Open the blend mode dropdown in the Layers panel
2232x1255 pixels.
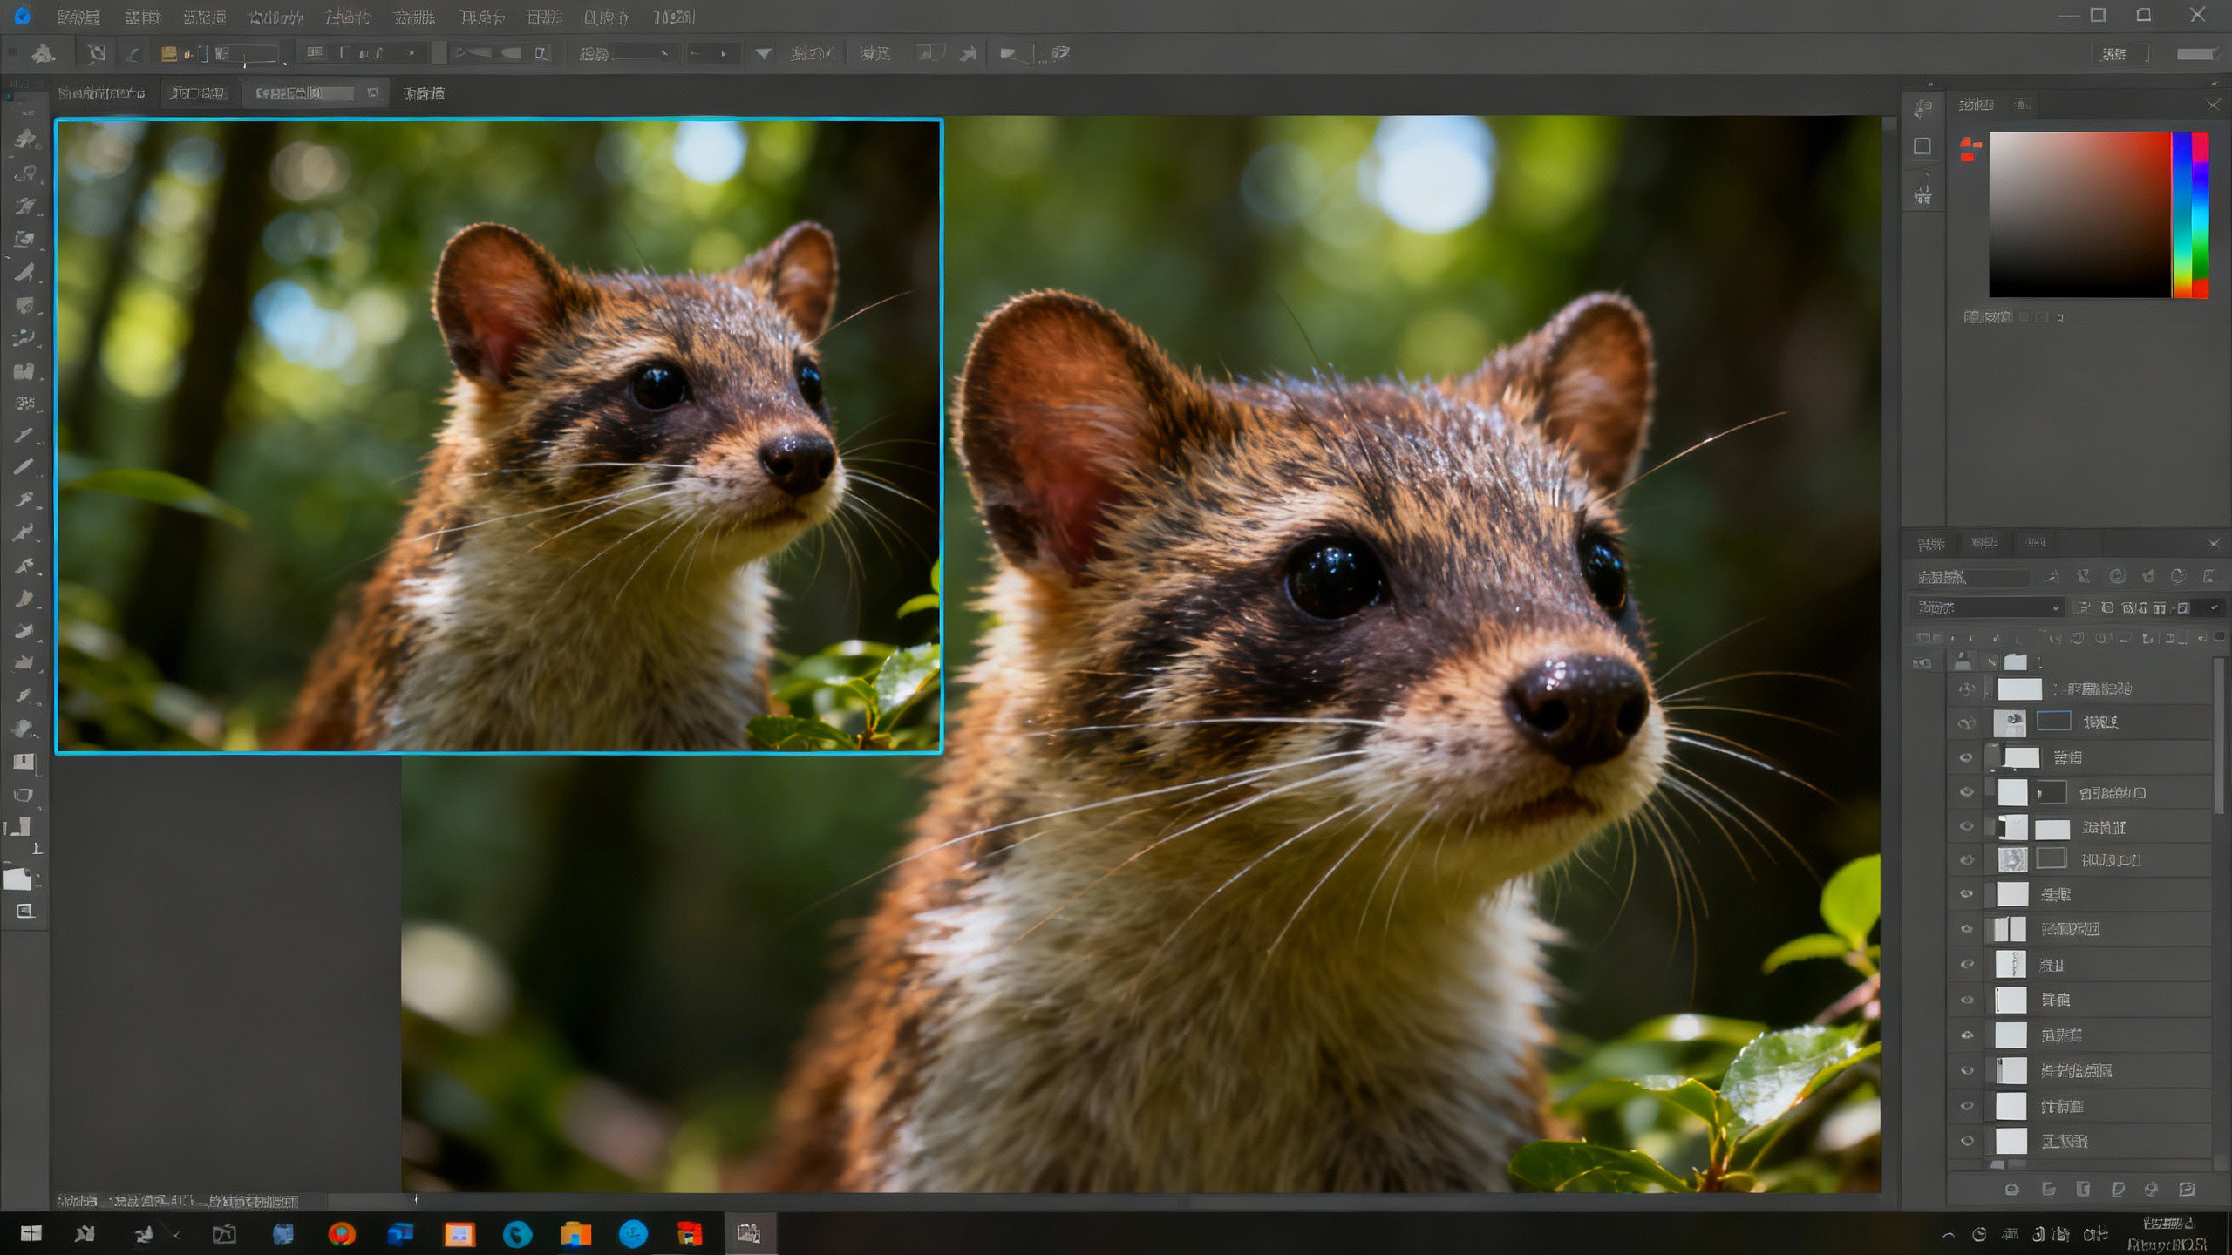(x=1988, y=607)
